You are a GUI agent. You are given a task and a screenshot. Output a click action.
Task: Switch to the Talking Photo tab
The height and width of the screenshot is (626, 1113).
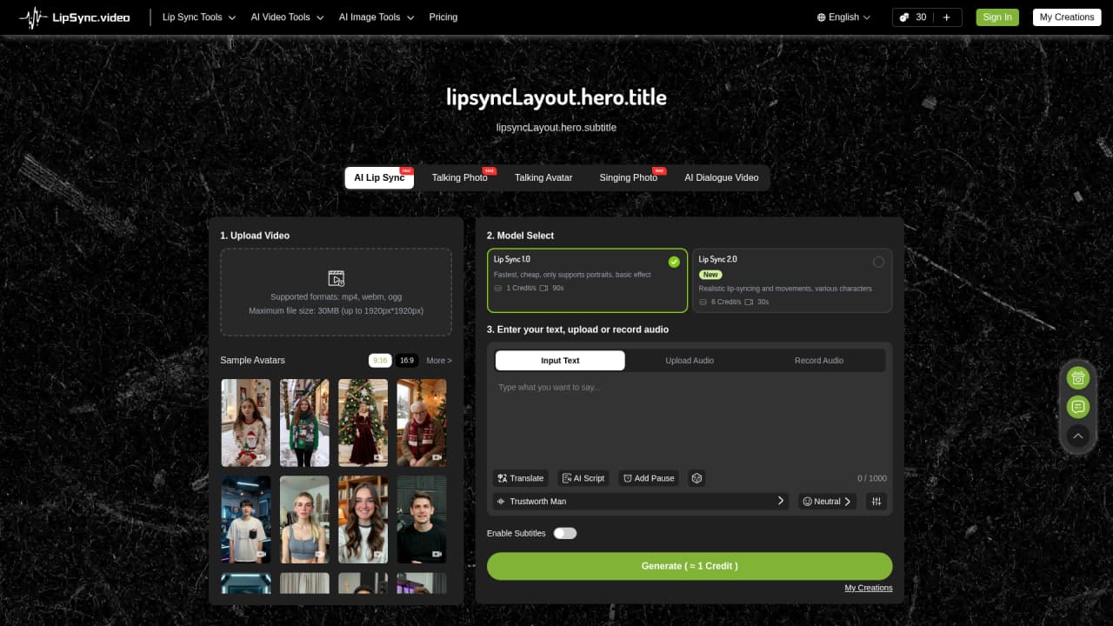click(x=459, y=177)
